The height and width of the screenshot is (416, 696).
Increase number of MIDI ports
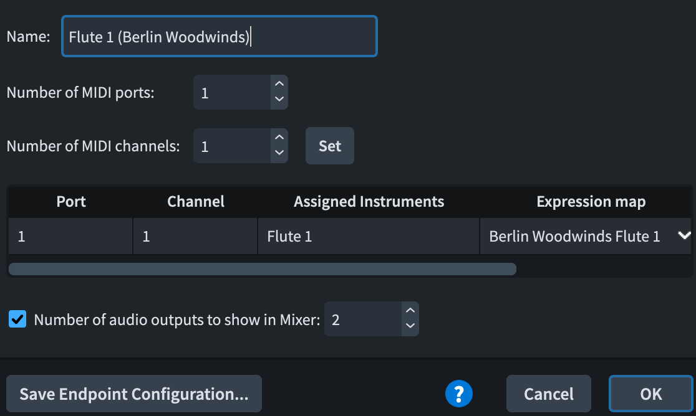point(279,84)
